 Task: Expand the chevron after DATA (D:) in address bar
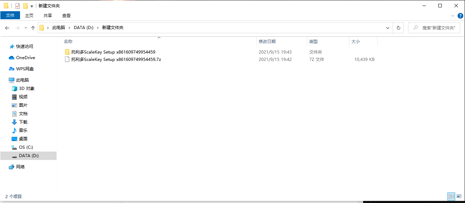(98, 28)
